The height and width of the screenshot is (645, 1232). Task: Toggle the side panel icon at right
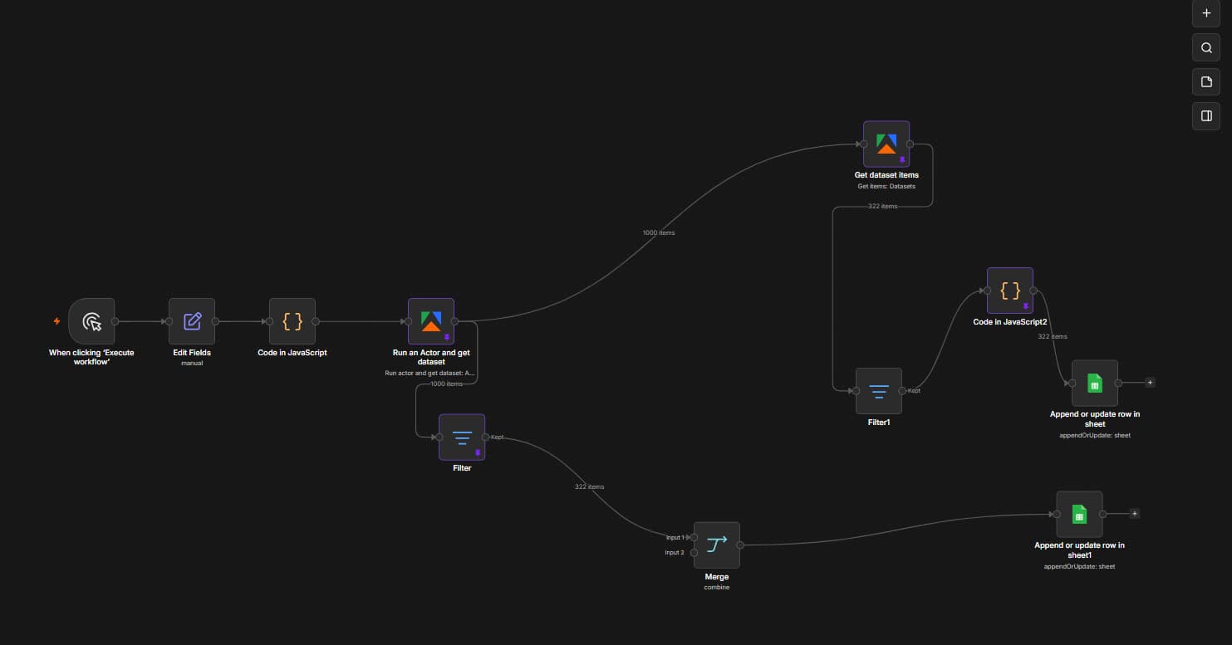pyautogui.click(x=1206, y=116)
